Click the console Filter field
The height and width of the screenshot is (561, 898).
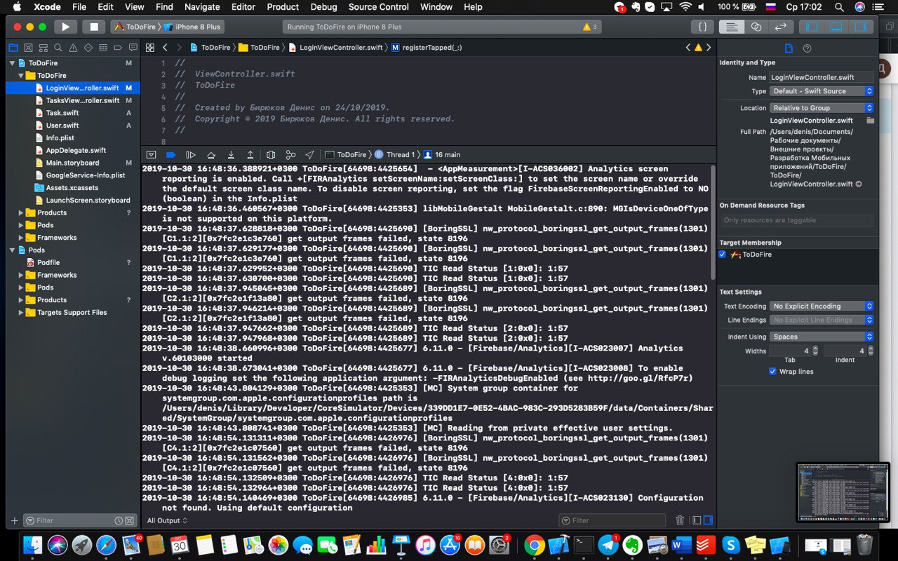(612, 520)
